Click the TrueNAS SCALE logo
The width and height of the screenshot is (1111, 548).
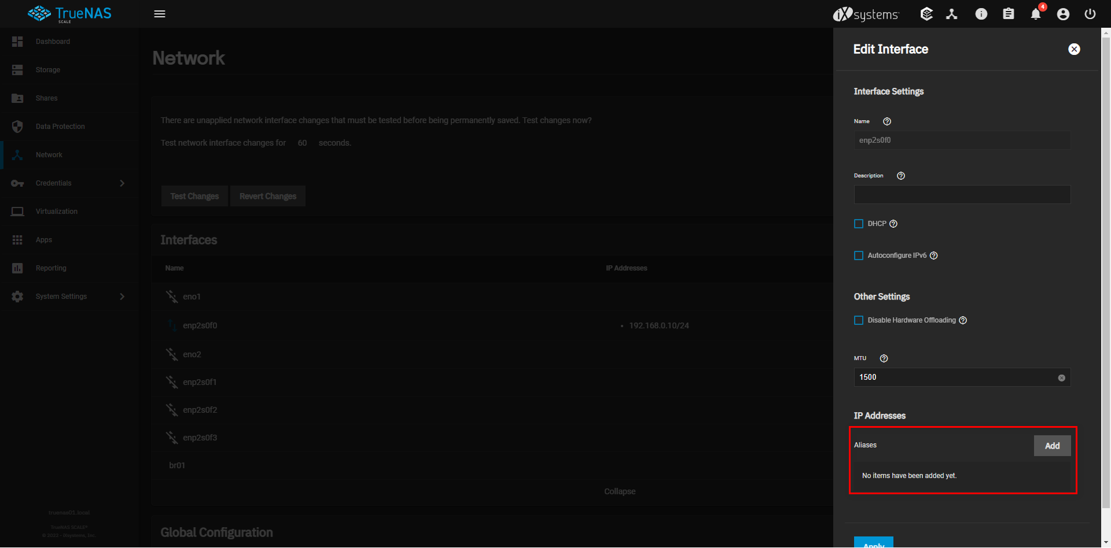[69, 14]
